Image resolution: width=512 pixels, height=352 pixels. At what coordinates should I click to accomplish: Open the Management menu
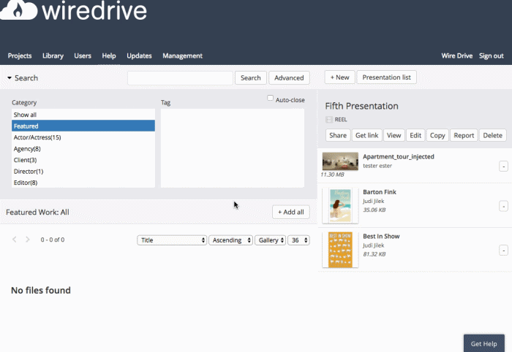[183, 56]
